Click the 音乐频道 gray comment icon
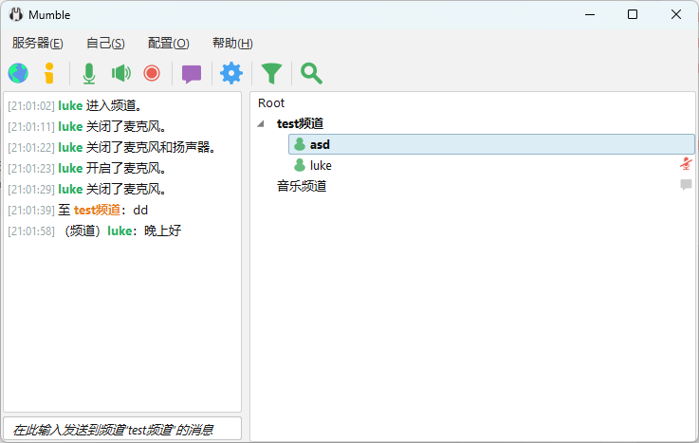 (686, 185)
